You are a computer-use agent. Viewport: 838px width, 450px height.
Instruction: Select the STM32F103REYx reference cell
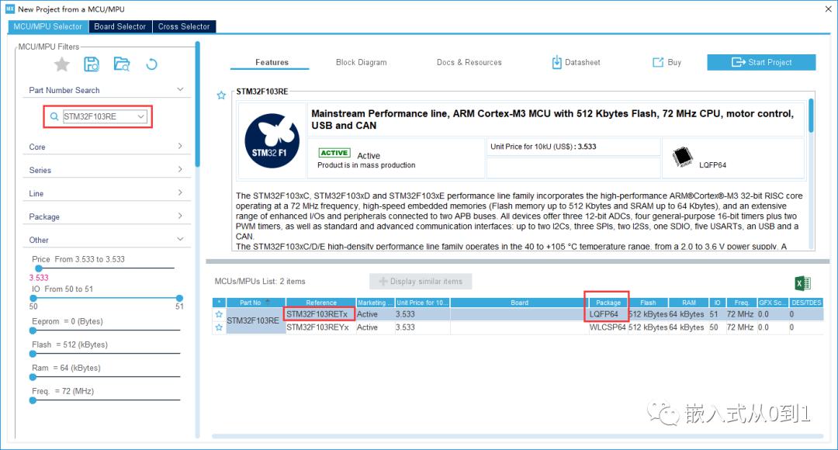(320, 327)
